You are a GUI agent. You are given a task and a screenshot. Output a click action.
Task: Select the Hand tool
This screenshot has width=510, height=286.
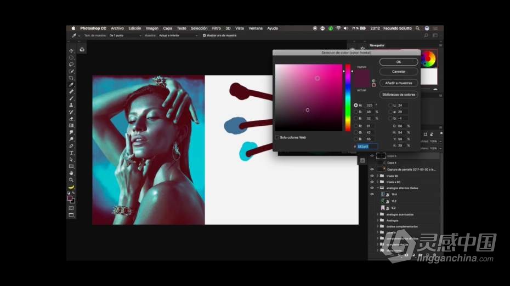click(x=71, y=173)
